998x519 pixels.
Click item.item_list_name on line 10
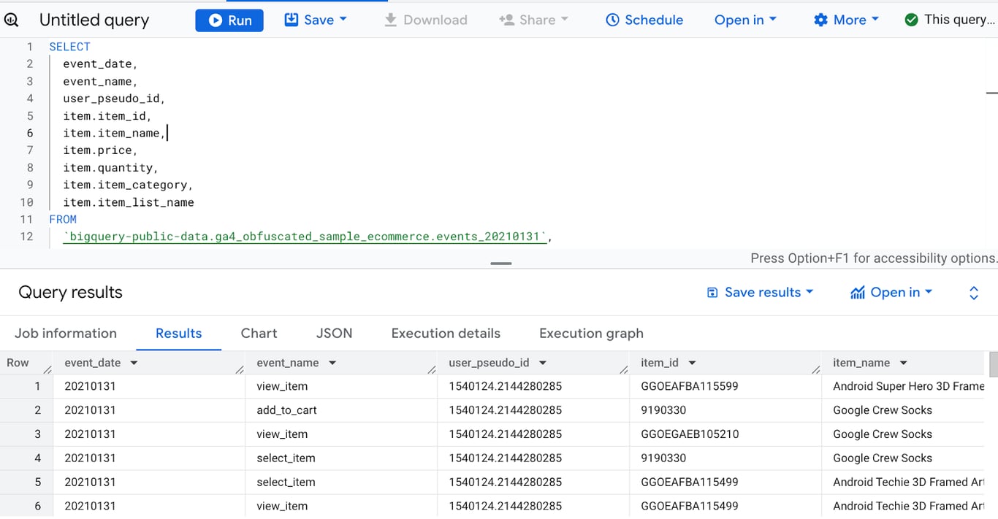click(129, 202)
